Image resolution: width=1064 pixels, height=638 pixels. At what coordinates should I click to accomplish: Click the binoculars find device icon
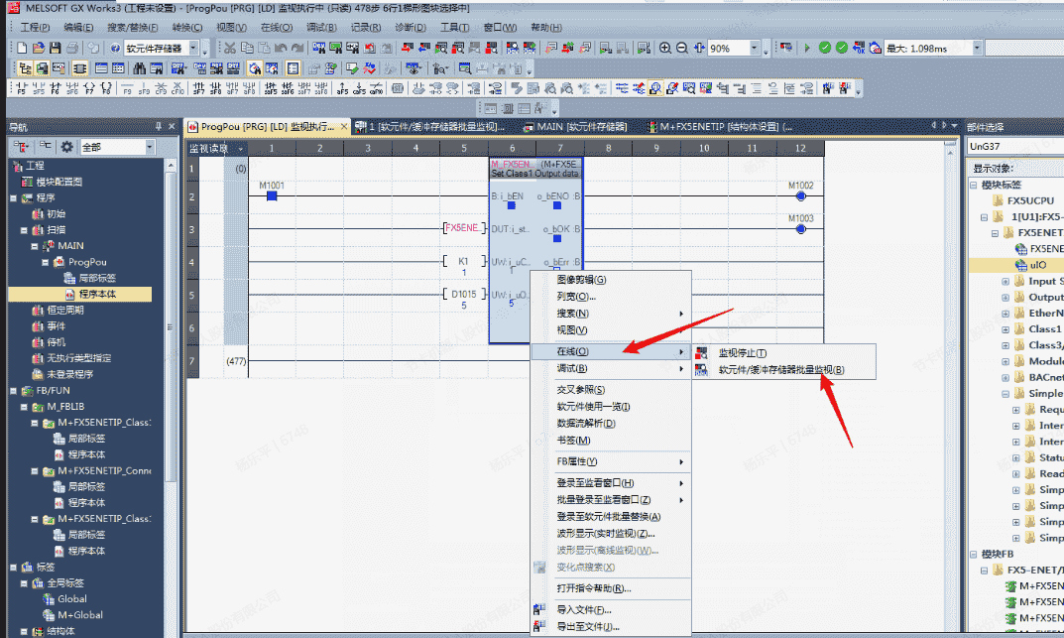141,68
